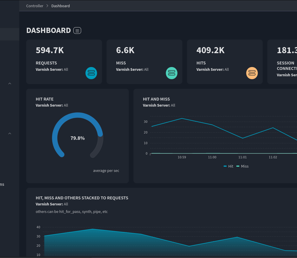Image resolution: width=297 pixels, height=258 pixels.
Task: Click the orange server icon in Hits card
Action: (252, 73)
